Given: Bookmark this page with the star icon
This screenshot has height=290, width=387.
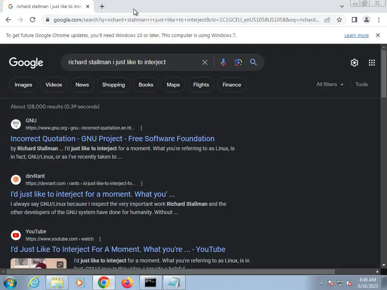Looking at the screenshot, I should [339, 20].
